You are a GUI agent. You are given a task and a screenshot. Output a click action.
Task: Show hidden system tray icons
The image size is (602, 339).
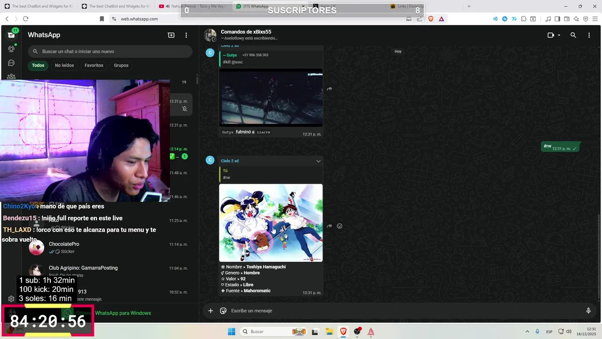click(x=527, y=331)
